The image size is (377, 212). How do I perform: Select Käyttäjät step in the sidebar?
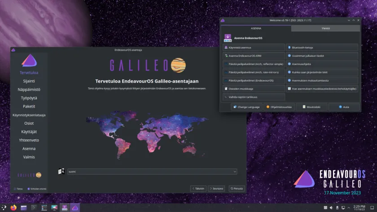click(29, 132)
